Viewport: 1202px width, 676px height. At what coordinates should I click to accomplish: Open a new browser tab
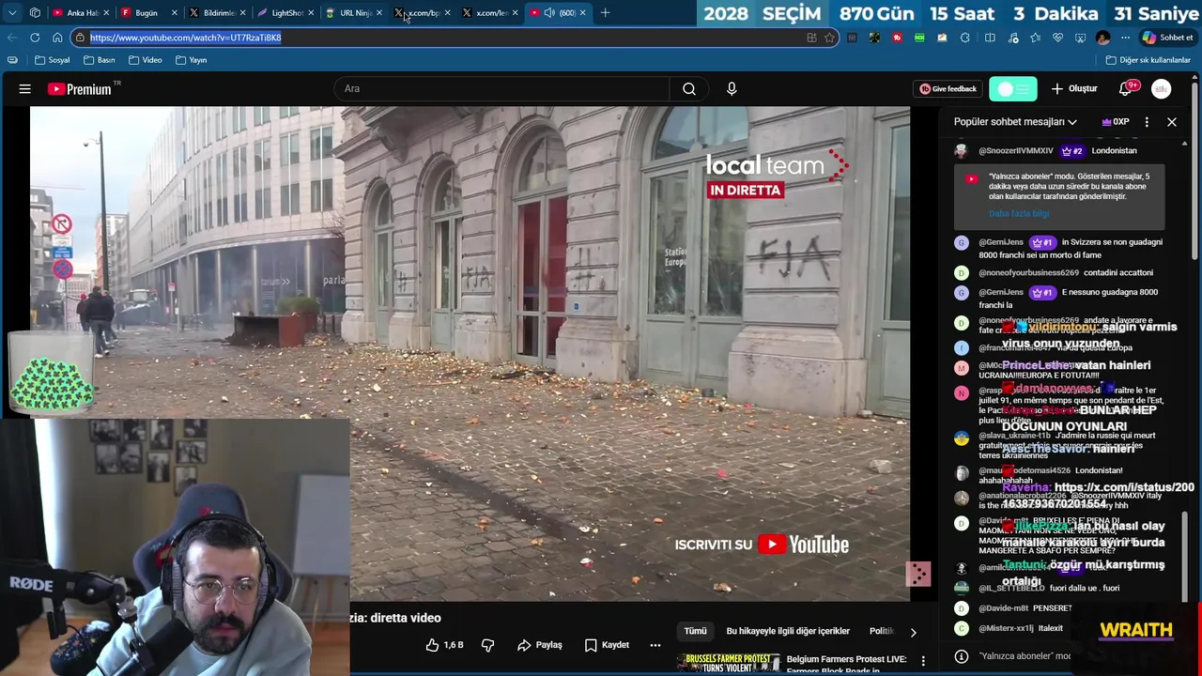606,13
